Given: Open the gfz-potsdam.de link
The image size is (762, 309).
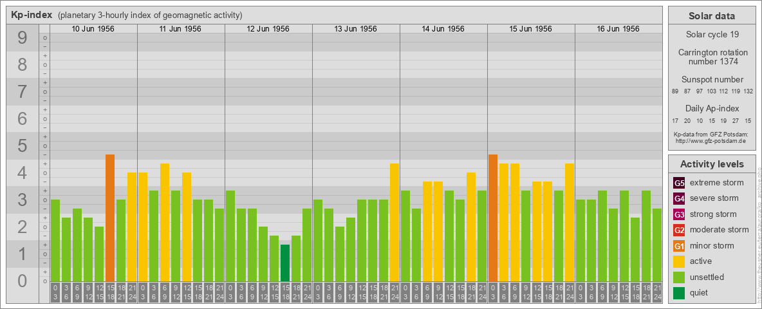Looking at the screenshot, I should pos(712,140).
